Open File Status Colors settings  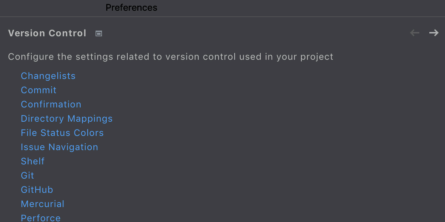(62, 133)
